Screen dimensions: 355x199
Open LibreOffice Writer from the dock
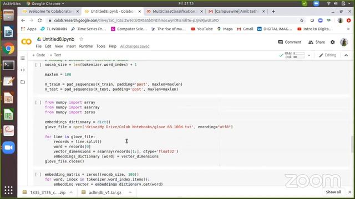point(9,32)
